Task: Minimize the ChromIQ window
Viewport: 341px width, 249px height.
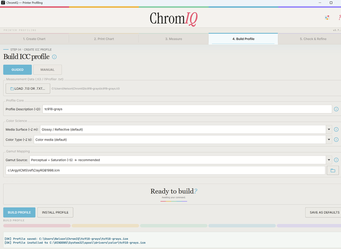Action: 320,3
